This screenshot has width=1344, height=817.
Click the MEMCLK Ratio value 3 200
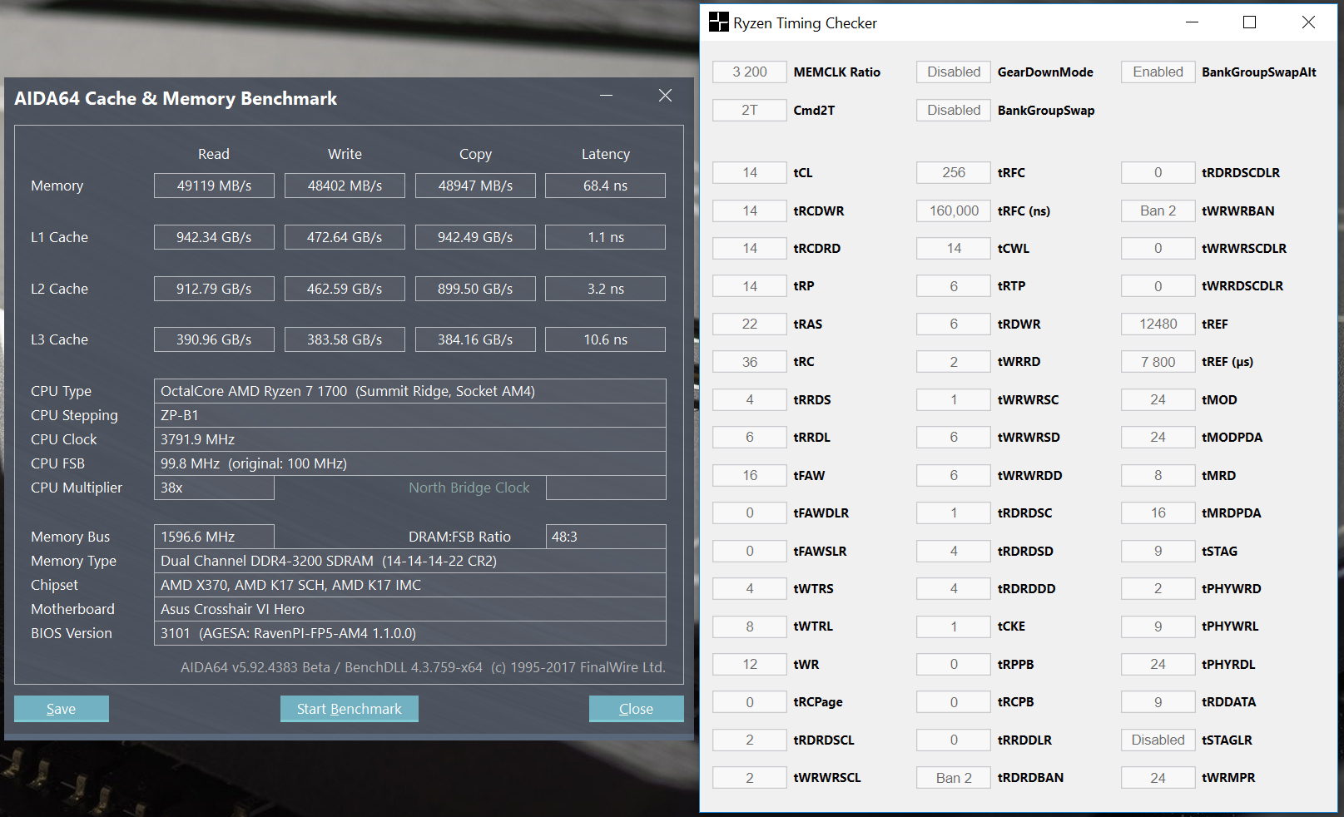[750, 72]
